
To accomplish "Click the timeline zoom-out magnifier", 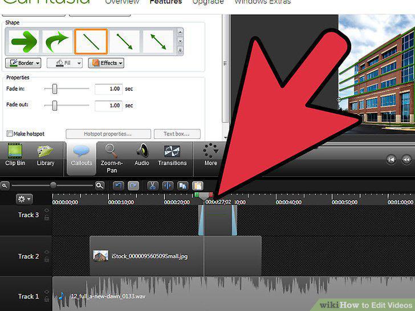I will [5, 186].
